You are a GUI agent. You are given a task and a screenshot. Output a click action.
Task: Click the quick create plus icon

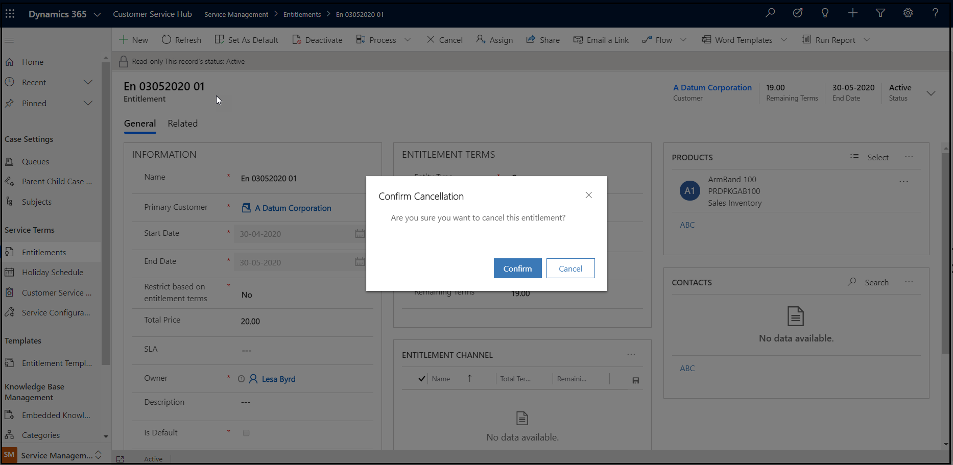[x=853, y=13]
